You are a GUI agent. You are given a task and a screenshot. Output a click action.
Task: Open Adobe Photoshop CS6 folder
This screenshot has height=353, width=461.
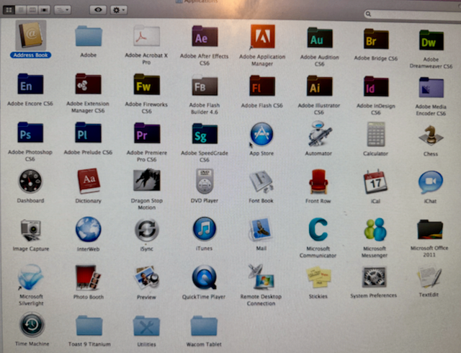click(30, 133)
